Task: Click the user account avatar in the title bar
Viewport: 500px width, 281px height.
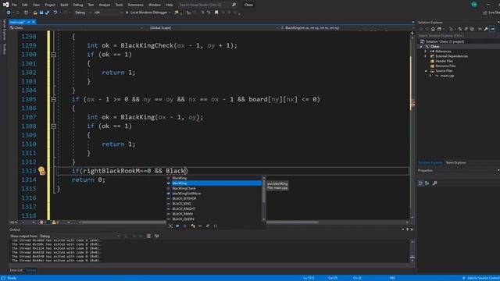Action: click(474, 5)
